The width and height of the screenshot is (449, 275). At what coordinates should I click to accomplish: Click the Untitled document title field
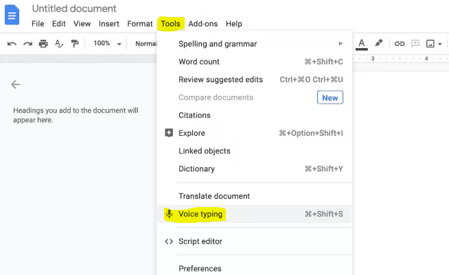point(74,9)
